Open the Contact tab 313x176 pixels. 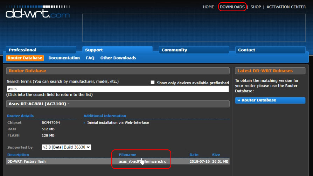coord(270,50)
